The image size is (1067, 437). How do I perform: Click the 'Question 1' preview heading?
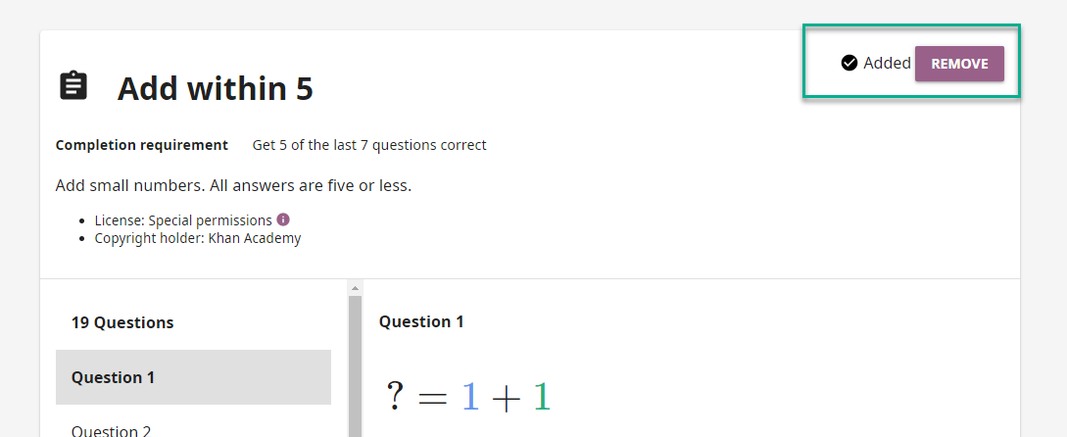[x=421, y=321]
